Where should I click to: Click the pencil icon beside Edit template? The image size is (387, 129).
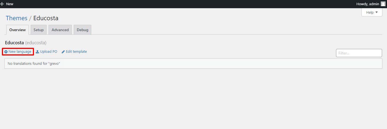[63, 52]
